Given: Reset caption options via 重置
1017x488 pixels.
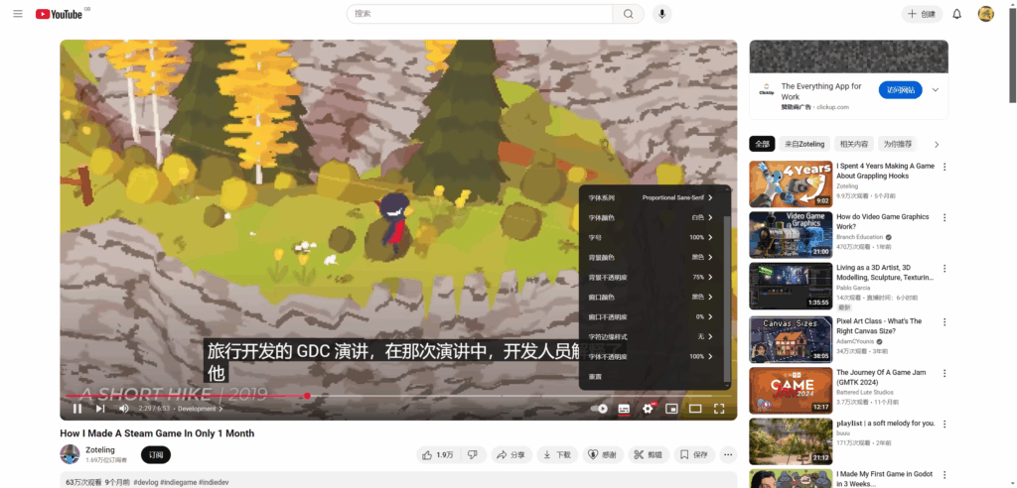Looking at the screenshot, I should pos(652,377).
